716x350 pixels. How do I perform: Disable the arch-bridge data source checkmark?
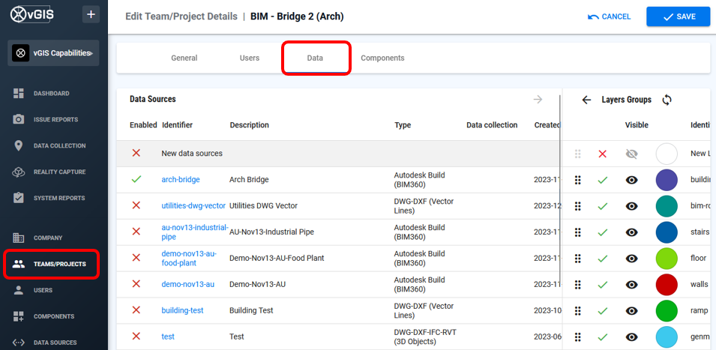[x=136, y=179]
